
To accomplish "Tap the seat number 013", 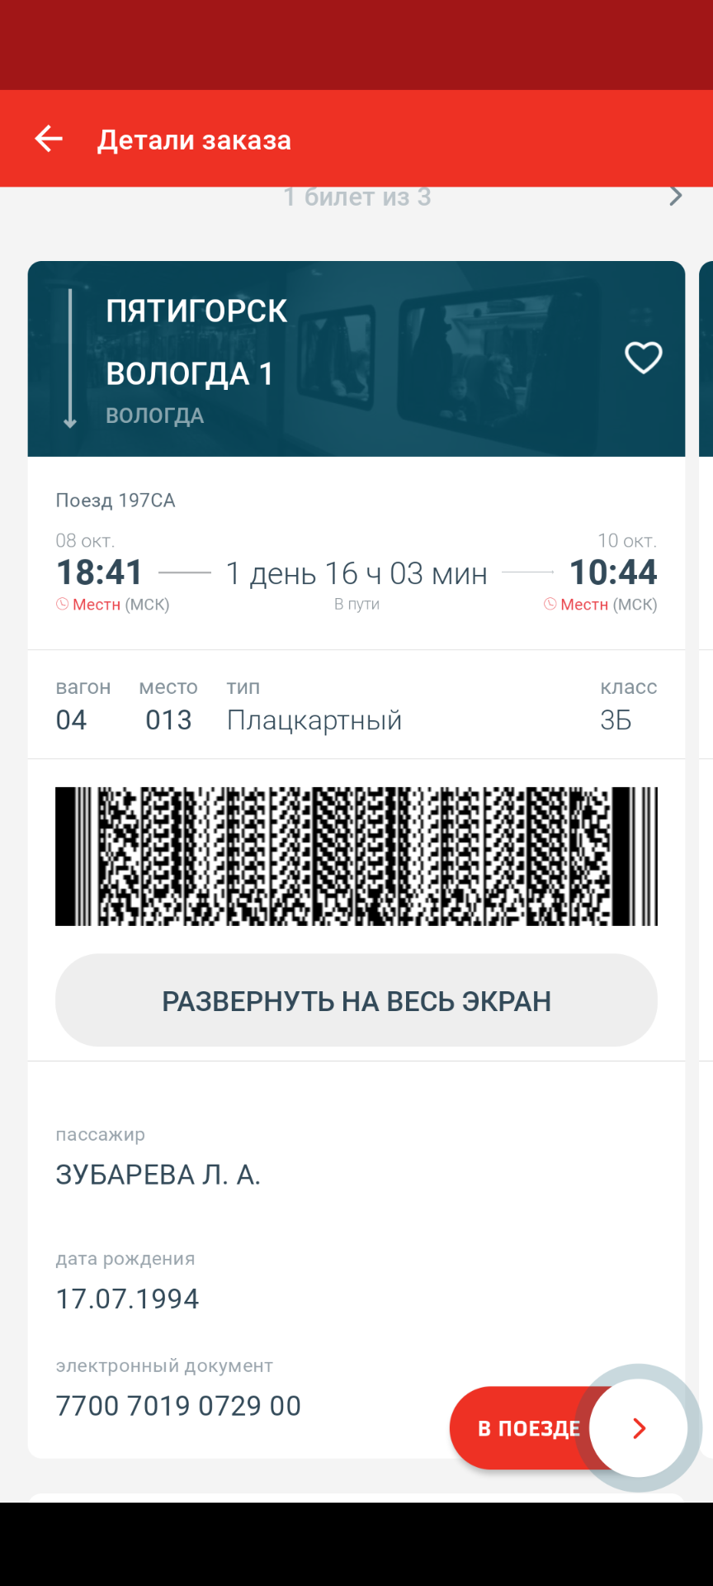I will [x=168, y=720].
